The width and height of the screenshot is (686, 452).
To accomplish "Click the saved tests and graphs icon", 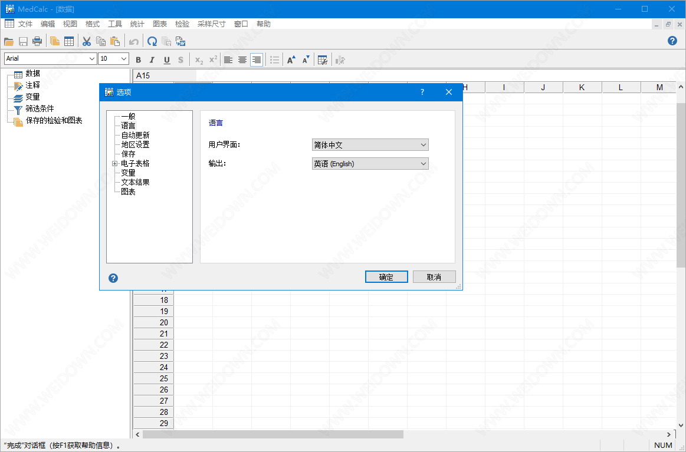I will click(x=18, y=122).
